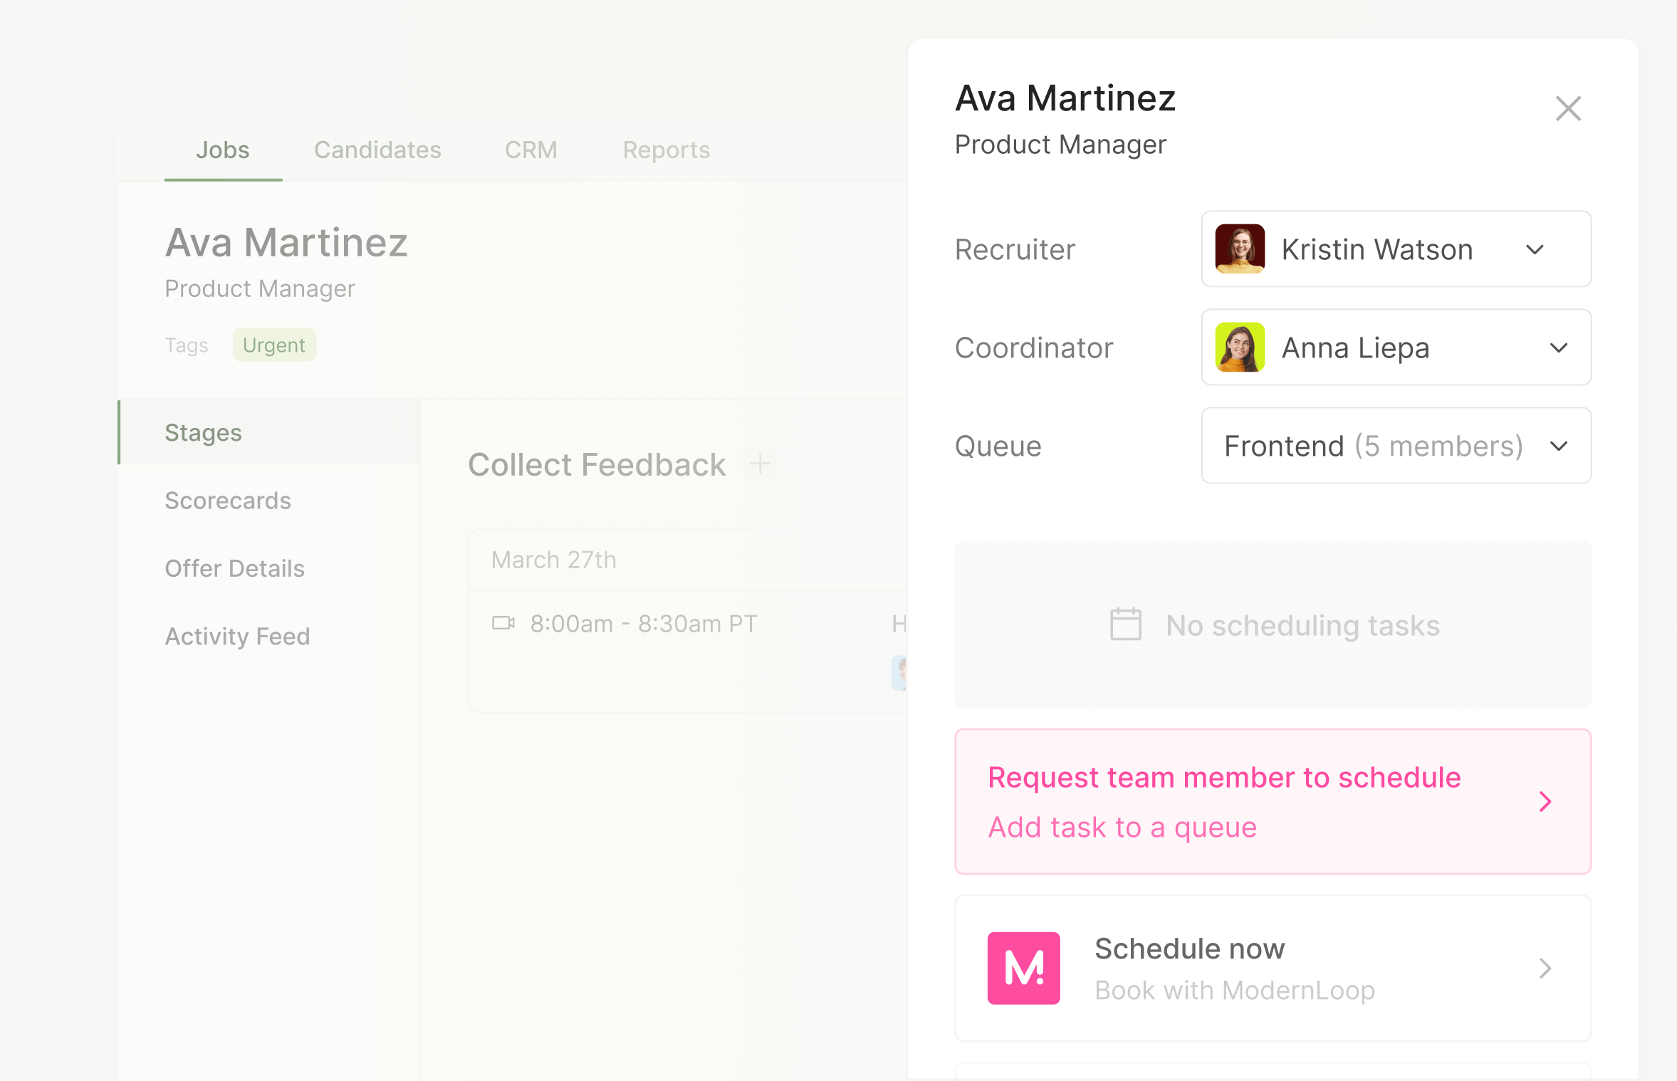This screenshot has width=1677, height=1081.
Task: Click the Urgent tag
Action: pyautogui.click(x=273, y=345)
